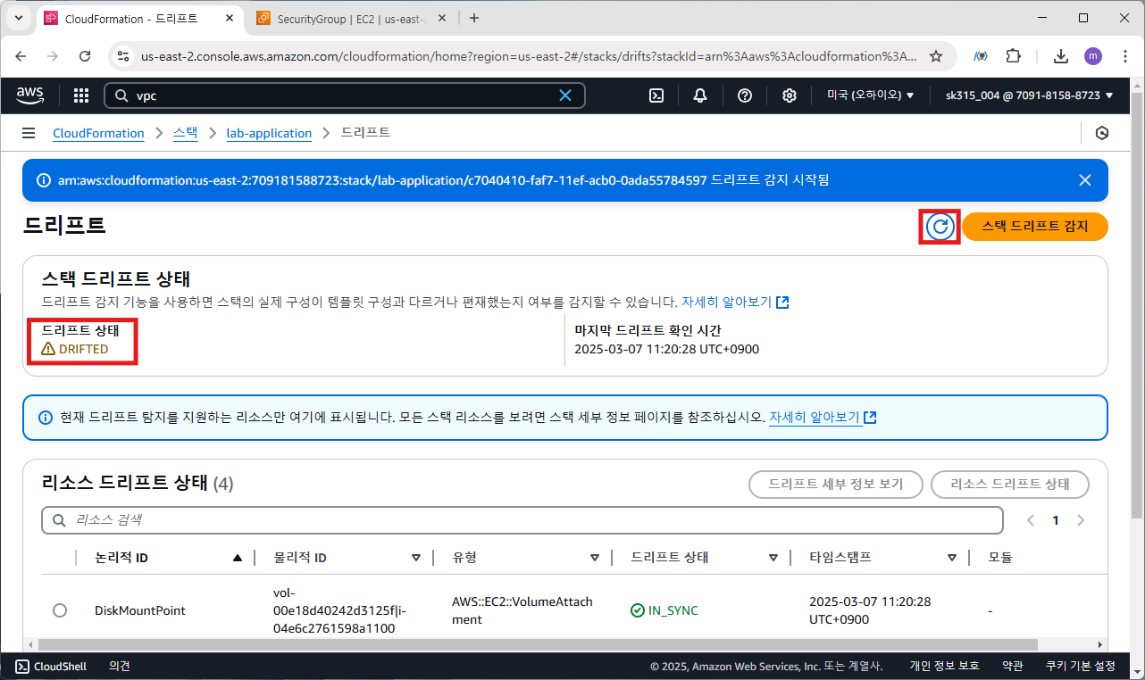Open 자세히 알아보기 link in drift status panel
This screenshot has width=1145, height=680.
pyautogui.click(x=735, y=303)
